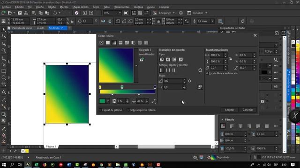Select the Crop tool
The width and height of the screenshot is (300, 168).
pos(3,44)
